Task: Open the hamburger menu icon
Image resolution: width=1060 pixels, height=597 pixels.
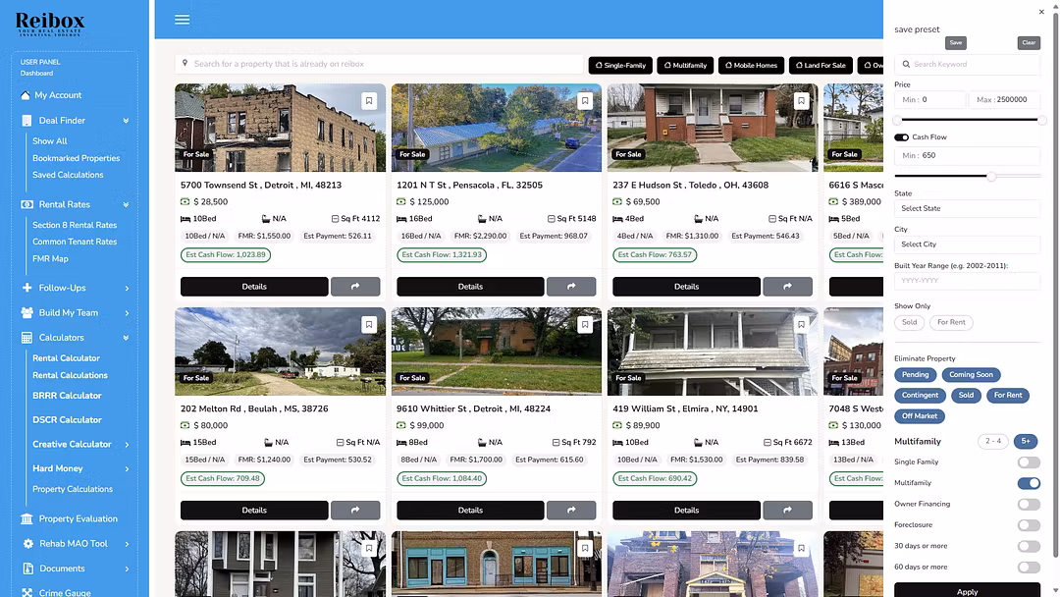Action: (x=182, y=20)
